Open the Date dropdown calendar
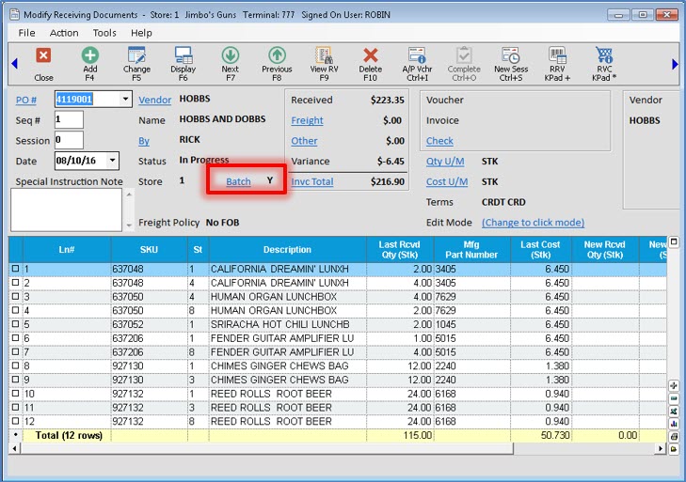686x482 pixels. [x=113, y=161]
